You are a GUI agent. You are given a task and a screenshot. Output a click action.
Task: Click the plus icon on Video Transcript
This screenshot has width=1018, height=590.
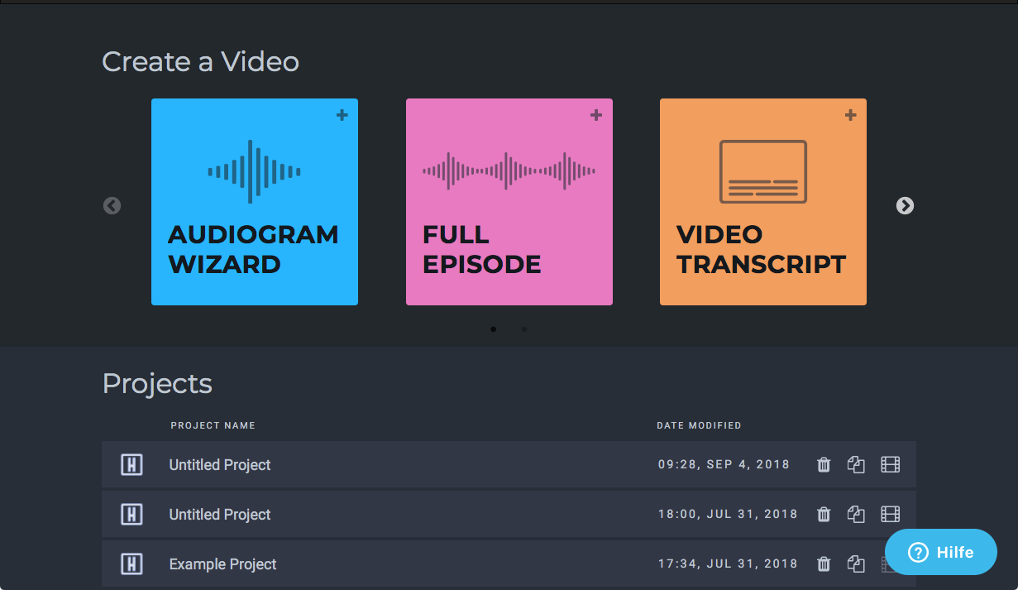click(x=850, y=116)
